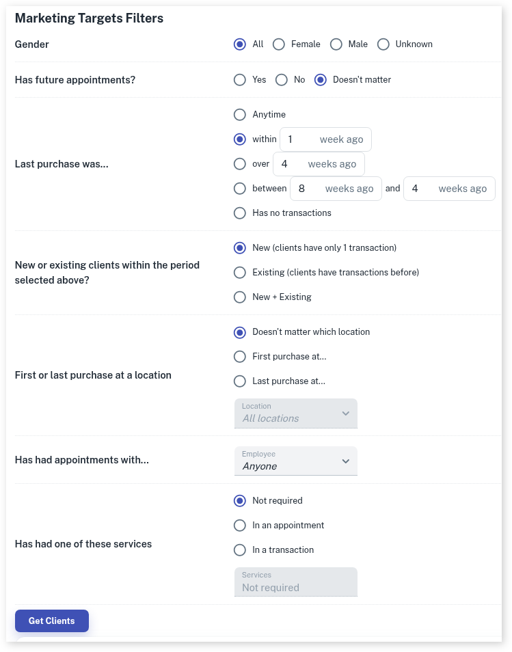Select No for future appointments
512x652 pixels.
[x=282, y=80]
